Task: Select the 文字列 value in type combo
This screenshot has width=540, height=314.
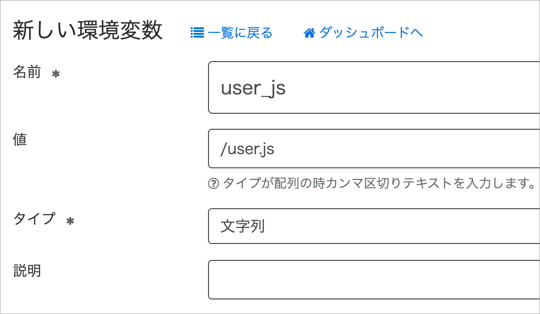Action: (242, 227)
